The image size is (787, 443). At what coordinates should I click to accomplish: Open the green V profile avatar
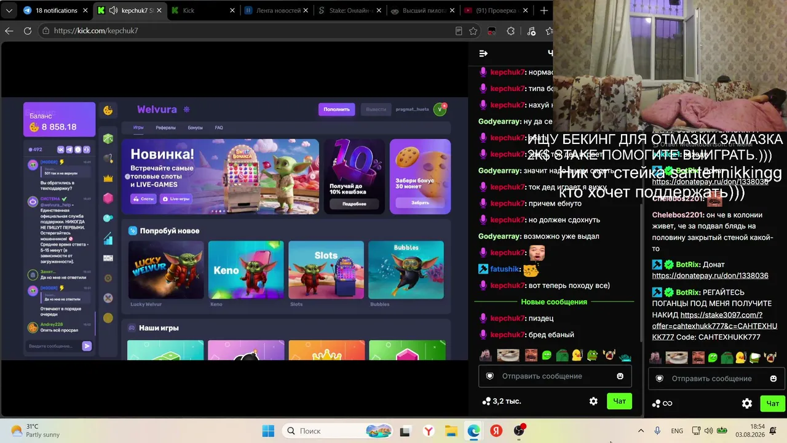tap(440, 110)
